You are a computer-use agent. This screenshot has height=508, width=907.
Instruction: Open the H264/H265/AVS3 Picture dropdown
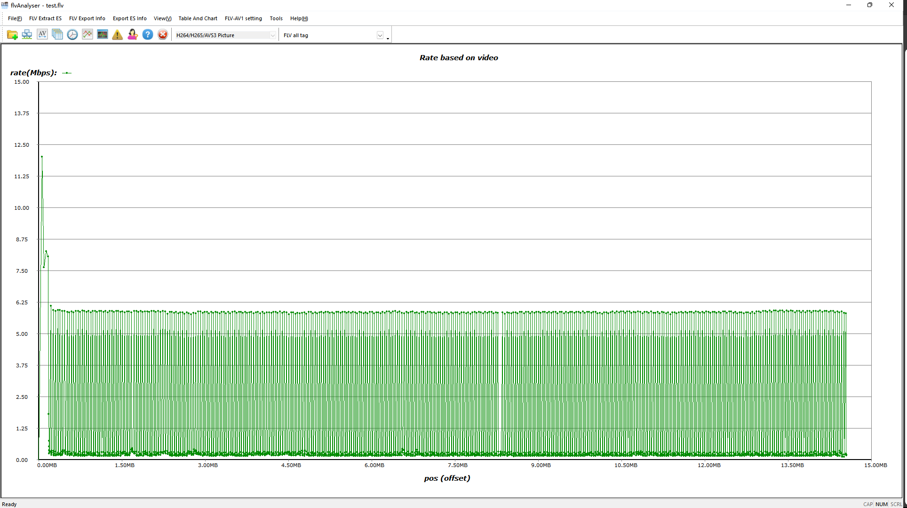tap(225, 35)
